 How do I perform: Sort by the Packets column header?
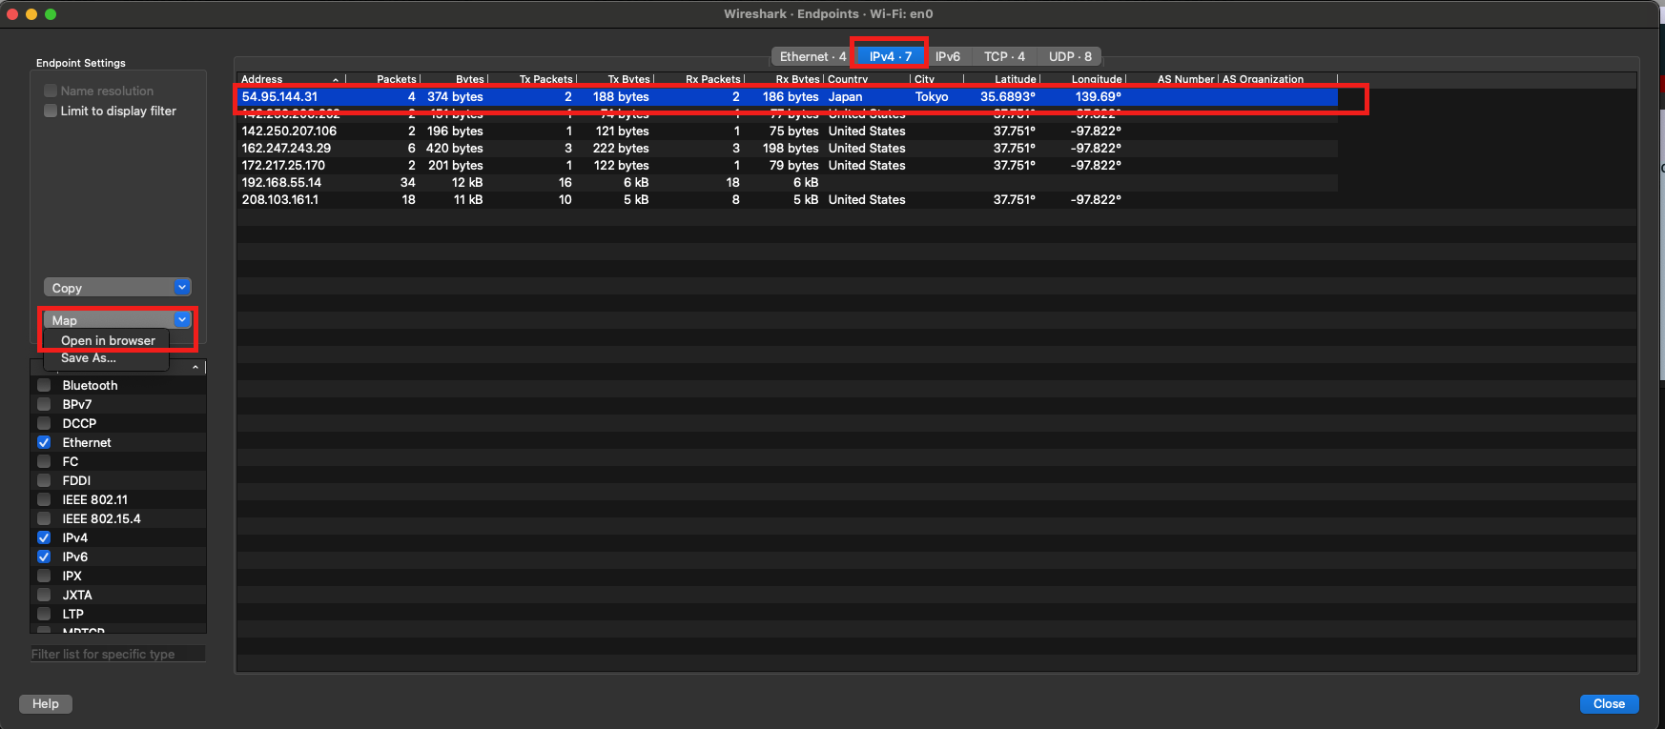pos(383,79)
